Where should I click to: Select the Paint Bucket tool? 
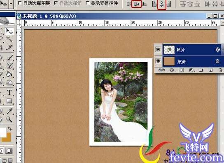9,74
